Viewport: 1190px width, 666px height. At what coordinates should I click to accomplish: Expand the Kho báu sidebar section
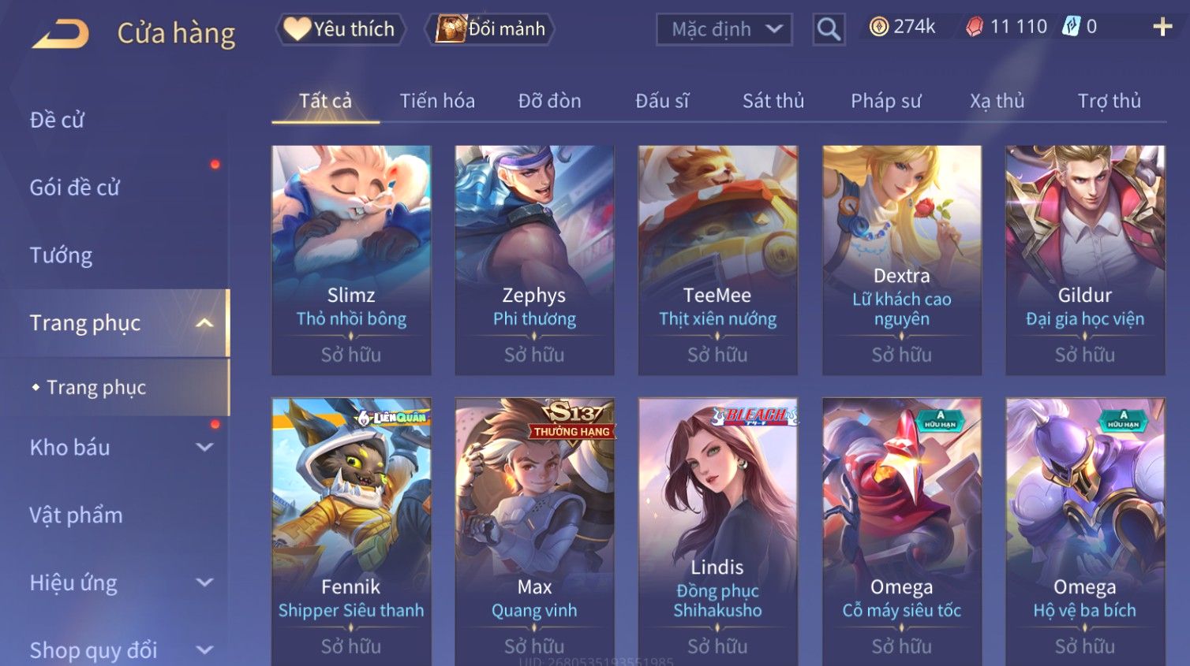pyautogui.click(x=204, y=447)
